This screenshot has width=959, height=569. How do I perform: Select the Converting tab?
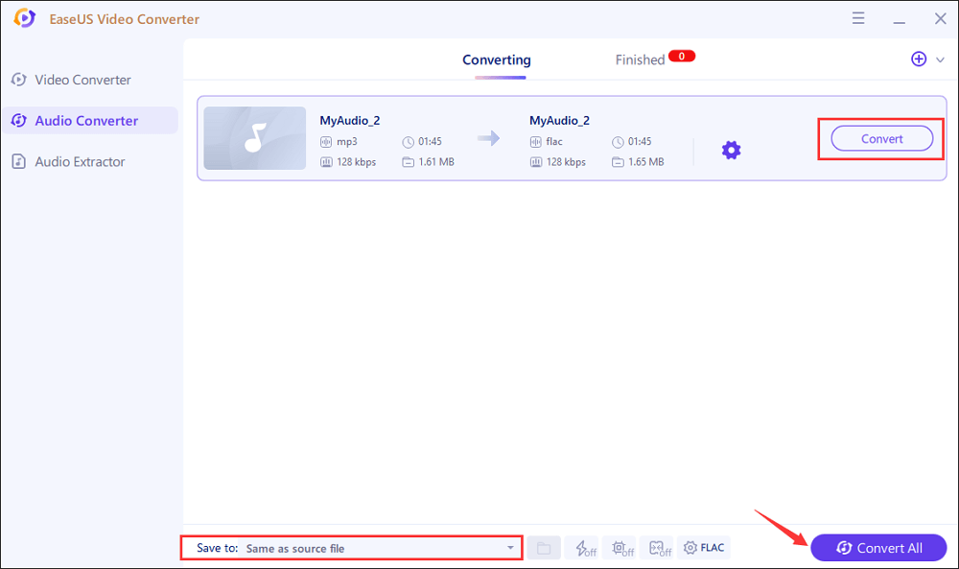pos(496,59)
